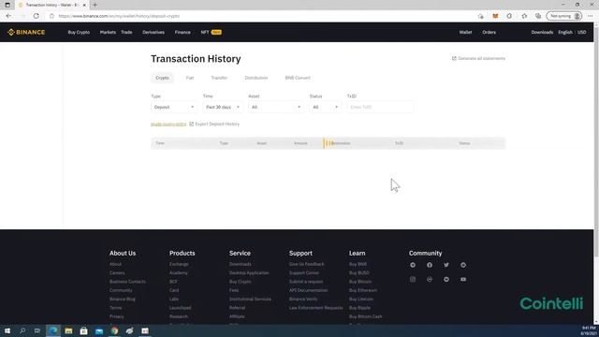Image resolution: width=599 pixels, height=337 pixels.
Task: Open API Documentation footer link
Action: (308, 290)
